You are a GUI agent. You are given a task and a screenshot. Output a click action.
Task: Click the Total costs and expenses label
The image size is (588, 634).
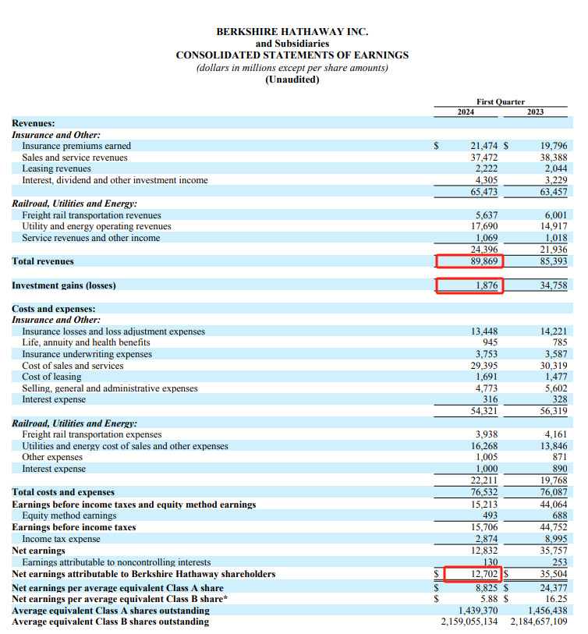coord(63,492)
